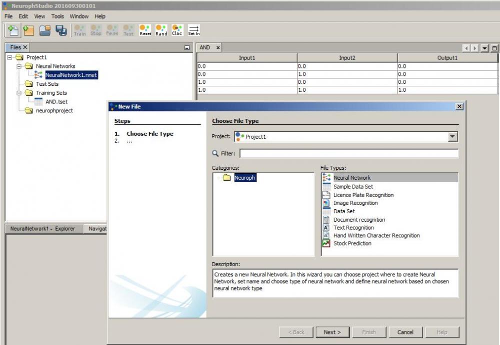Click the Save All toolbar icon
The width and height of the screenshot is (500, 345).
[x=61, y=30]
